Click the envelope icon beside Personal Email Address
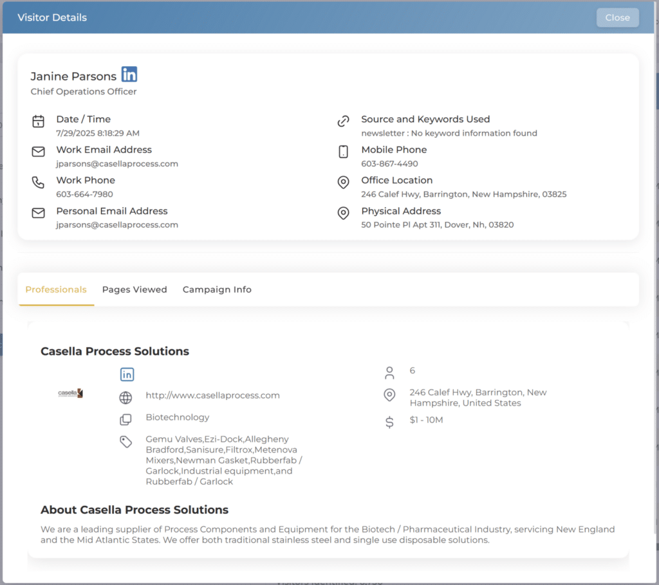 point(39,213)
